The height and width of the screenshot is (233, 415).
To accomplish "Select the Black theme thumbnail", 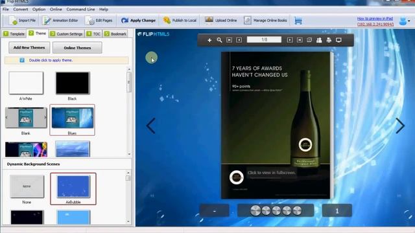I will tap(73, 83).
